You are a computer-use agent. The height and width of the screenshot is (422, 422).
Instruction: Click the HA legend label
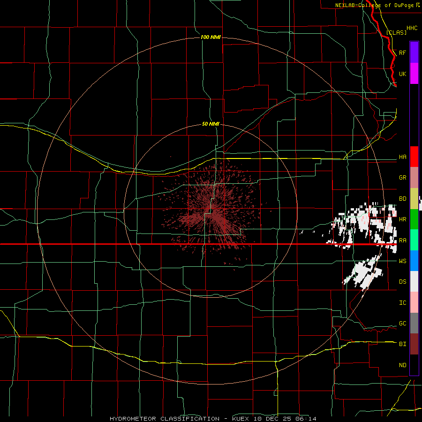tap(402, 157)
